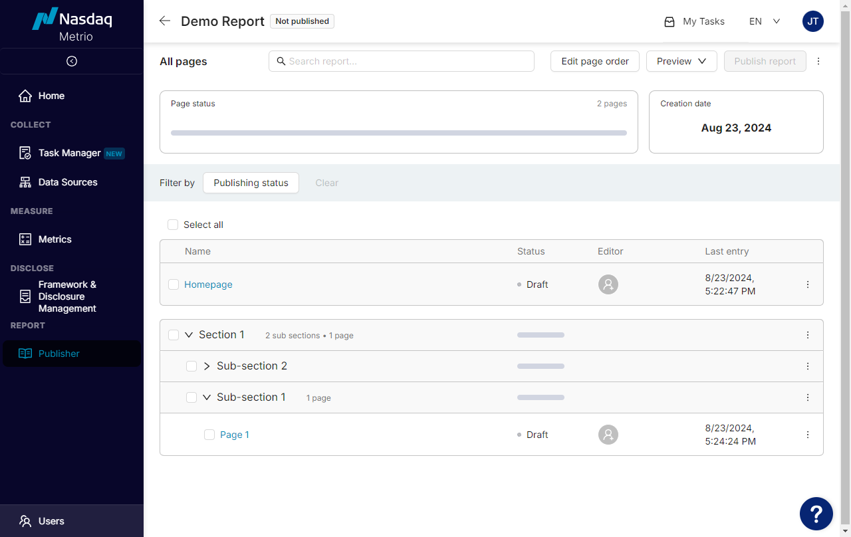Check the Page 1 checkbox

pos(209,435)
